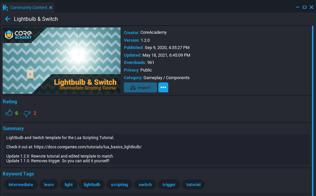The height and width of the screenshot is (196, 316).
Task: Click the Lightbulb & Switch thumbnail image
Action: [x=62, y=61]
